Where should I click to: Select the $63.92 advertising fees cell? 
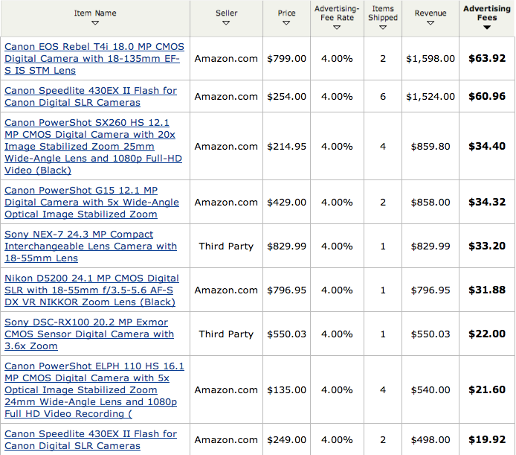click(487, 58)
